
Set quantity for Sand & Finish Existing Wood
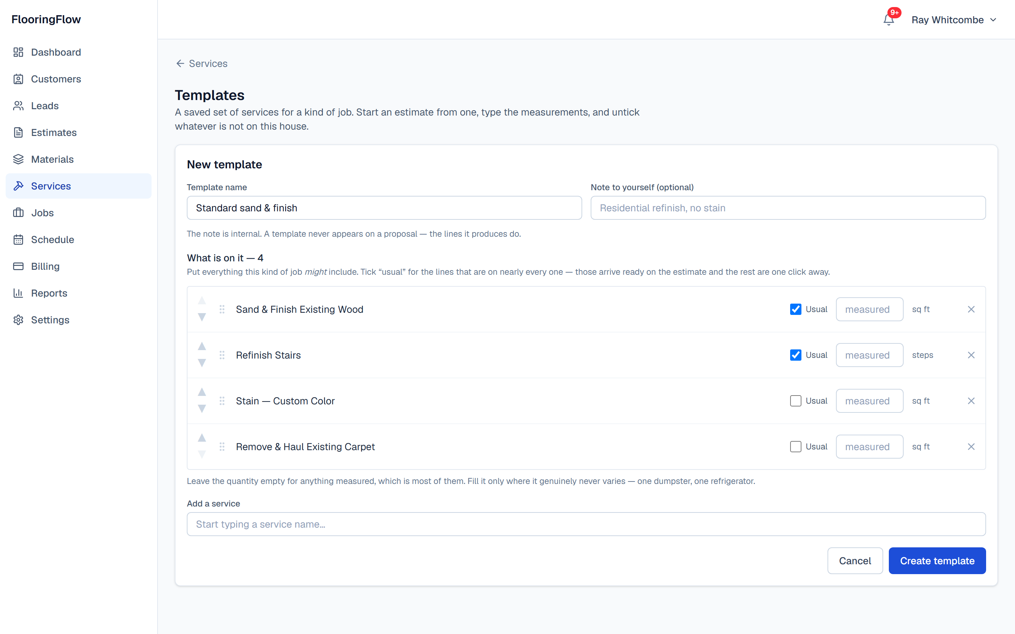coord(869,309)
